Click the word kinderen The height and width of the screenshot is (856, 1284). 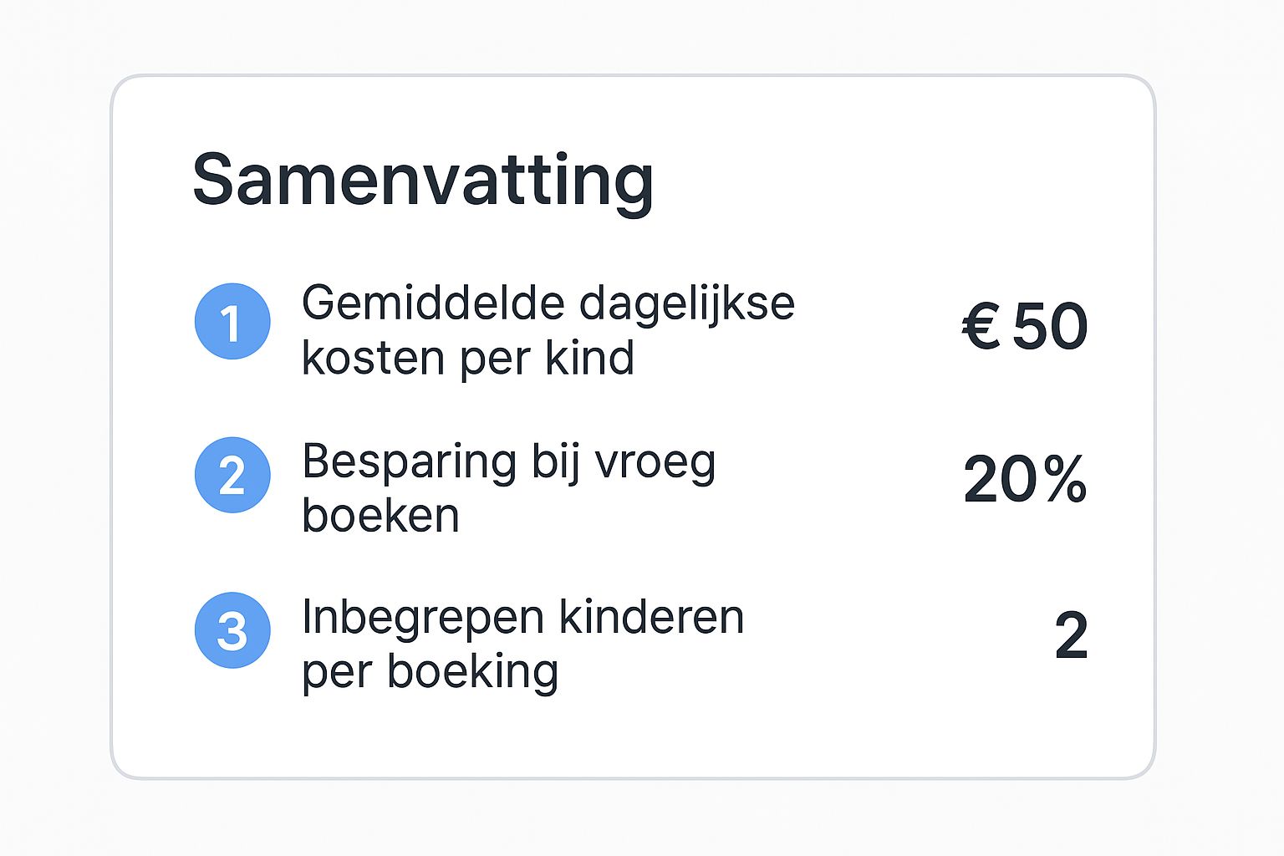651,617
